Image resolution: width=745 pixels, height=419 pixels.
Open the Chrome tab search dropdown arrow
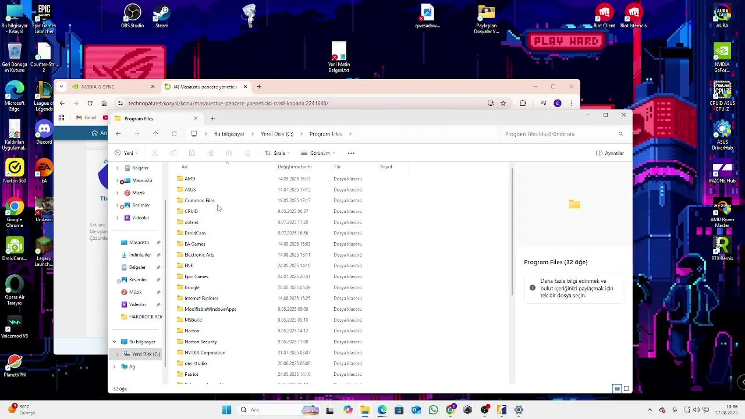[61, 87]
